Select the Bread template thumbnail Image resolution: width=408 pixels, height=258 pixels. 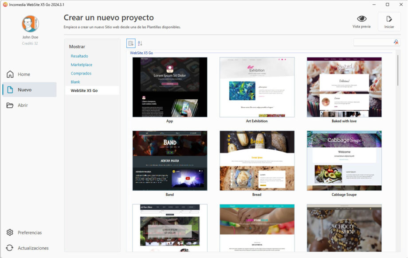(x=257, y=160)
